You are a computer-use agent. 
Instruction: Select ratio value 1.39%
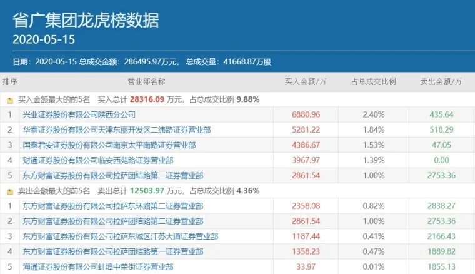click(x=374, y=160)
